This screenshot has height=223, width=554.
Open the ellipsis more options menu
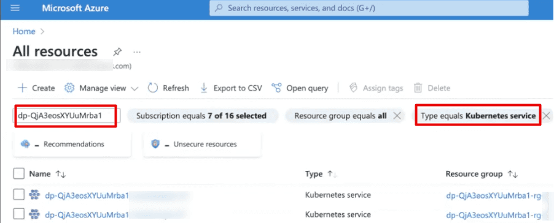pos(137,52)
